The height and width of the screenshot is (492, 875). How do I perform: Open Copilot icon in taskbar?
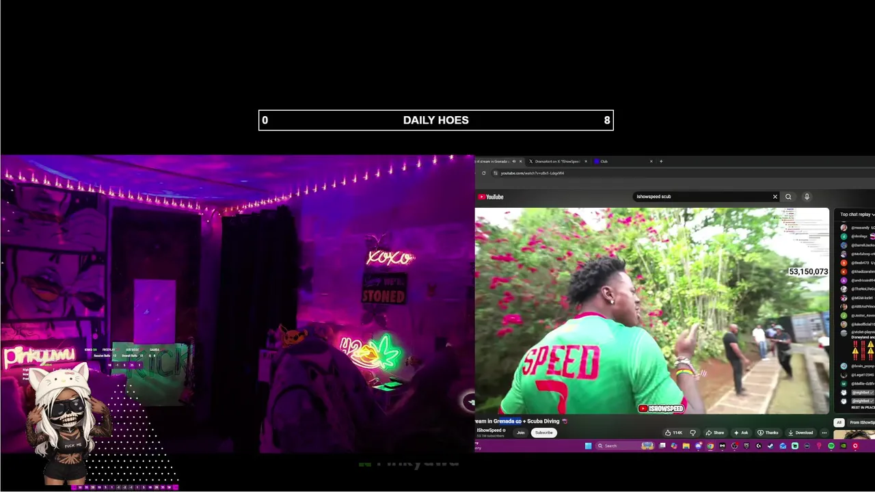[x=674, y=446]
